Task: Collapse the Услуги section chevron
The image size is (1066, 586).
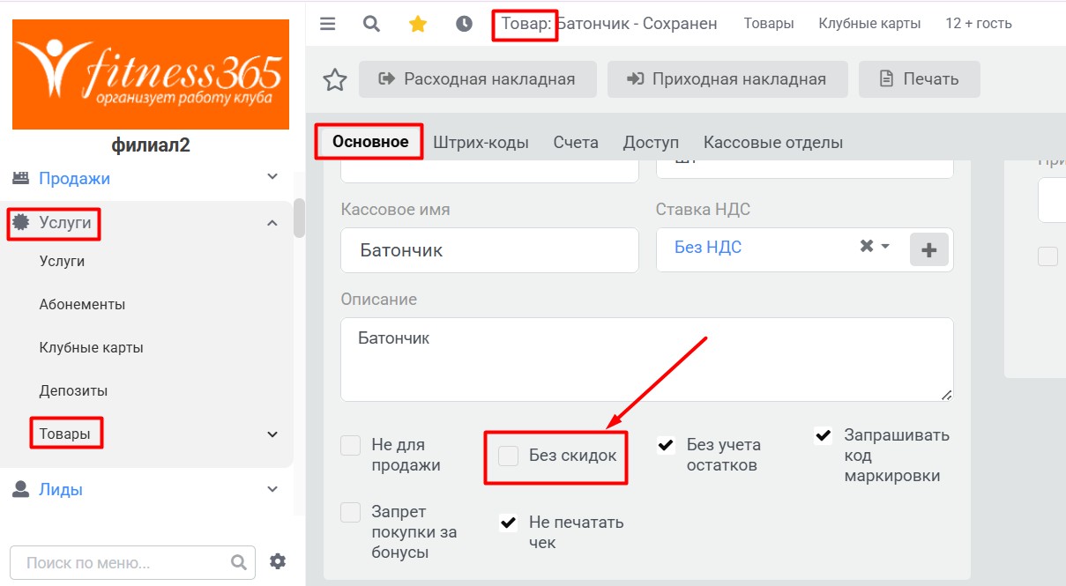Action: 272,223
